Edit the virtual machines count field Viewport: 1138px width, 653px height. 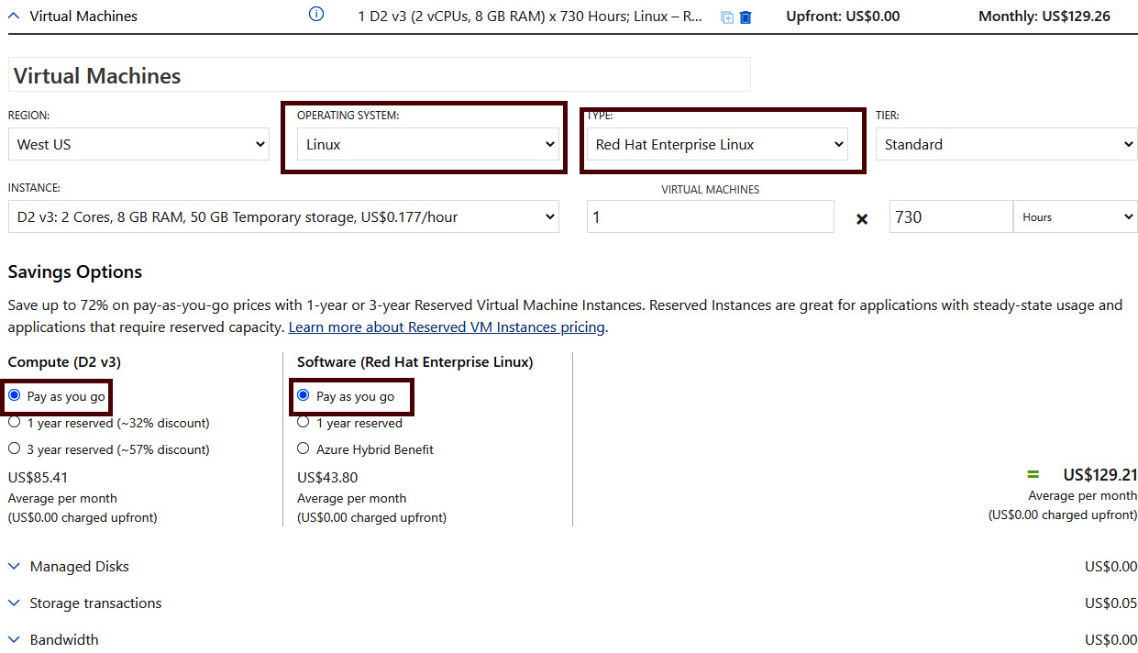[711, 216]
